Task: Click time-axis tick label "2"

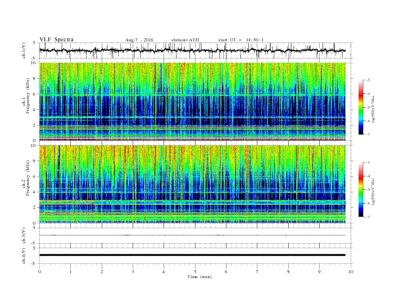Action: click(x=102, y=272)
